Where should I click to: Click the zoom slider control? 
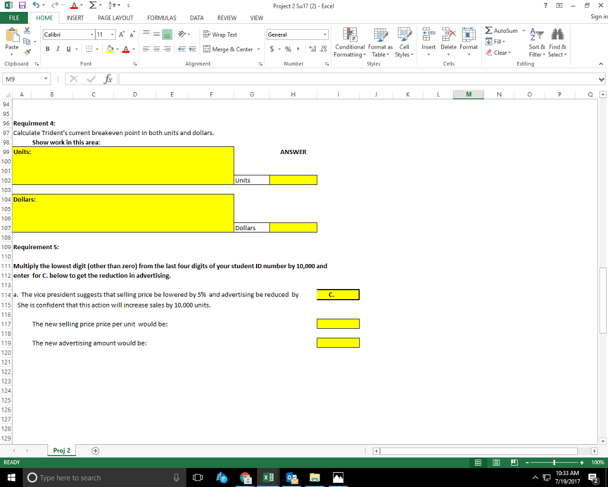click(x=554, y=461)
